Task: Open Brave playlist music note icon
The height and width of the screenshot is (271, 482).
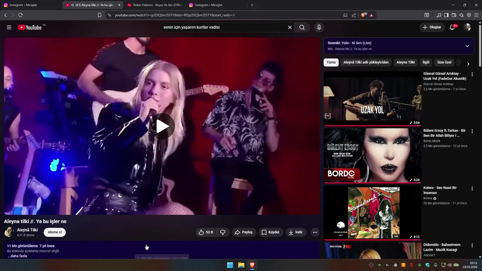Action: 439,15
